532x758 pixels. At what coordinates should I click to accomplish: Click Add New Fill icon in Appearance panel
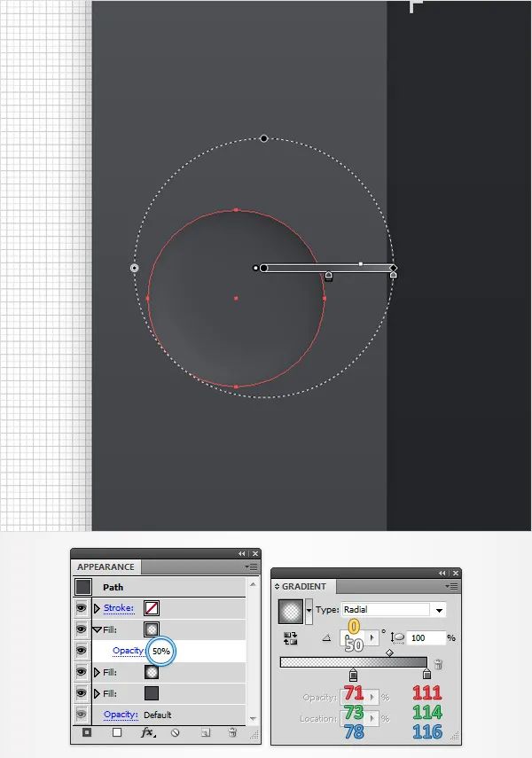pyautogui.click(x=117, y=732)
